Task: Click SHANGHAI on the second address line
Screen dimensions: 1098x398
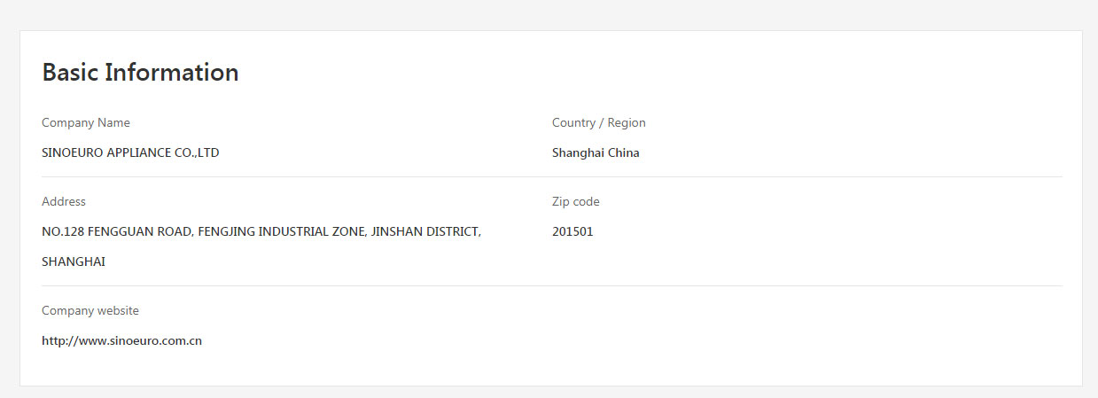Action: click(x=74, y=261)
